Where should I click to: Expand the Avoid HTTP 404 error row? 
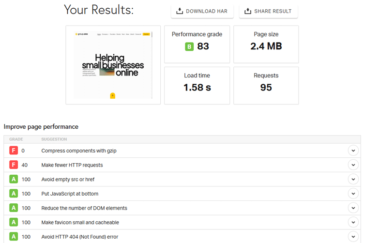(353, 237)
